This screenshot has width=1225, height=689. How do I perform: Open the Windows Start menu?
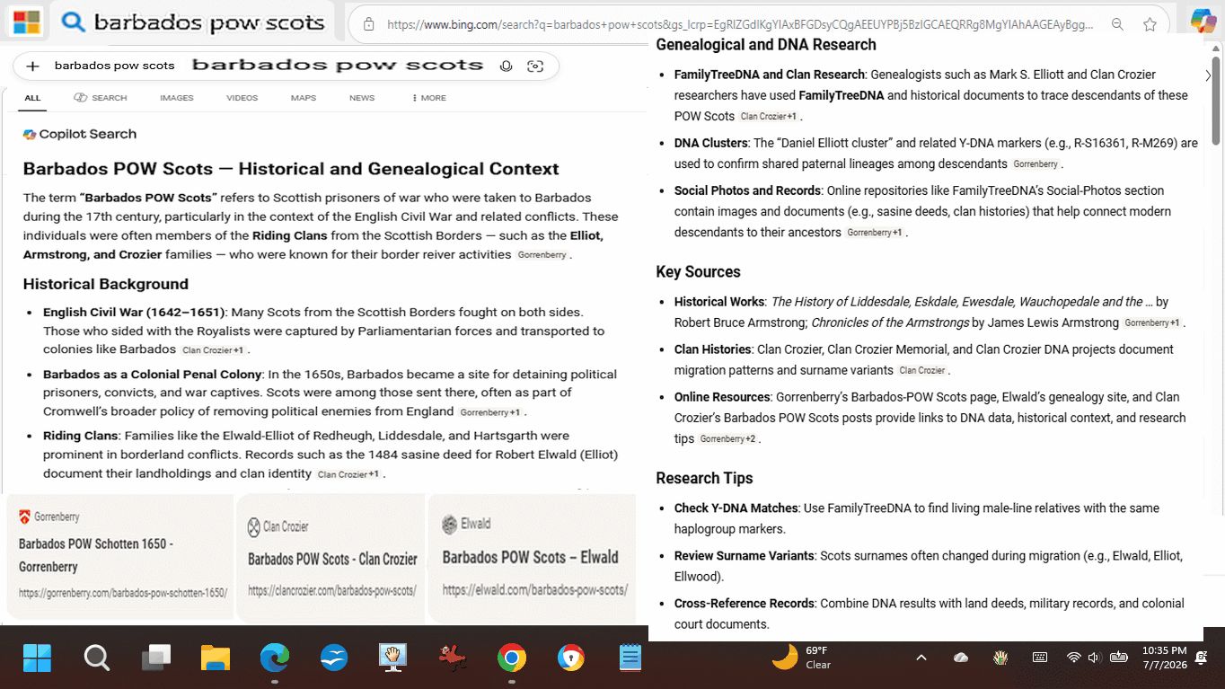coord(38,658)
